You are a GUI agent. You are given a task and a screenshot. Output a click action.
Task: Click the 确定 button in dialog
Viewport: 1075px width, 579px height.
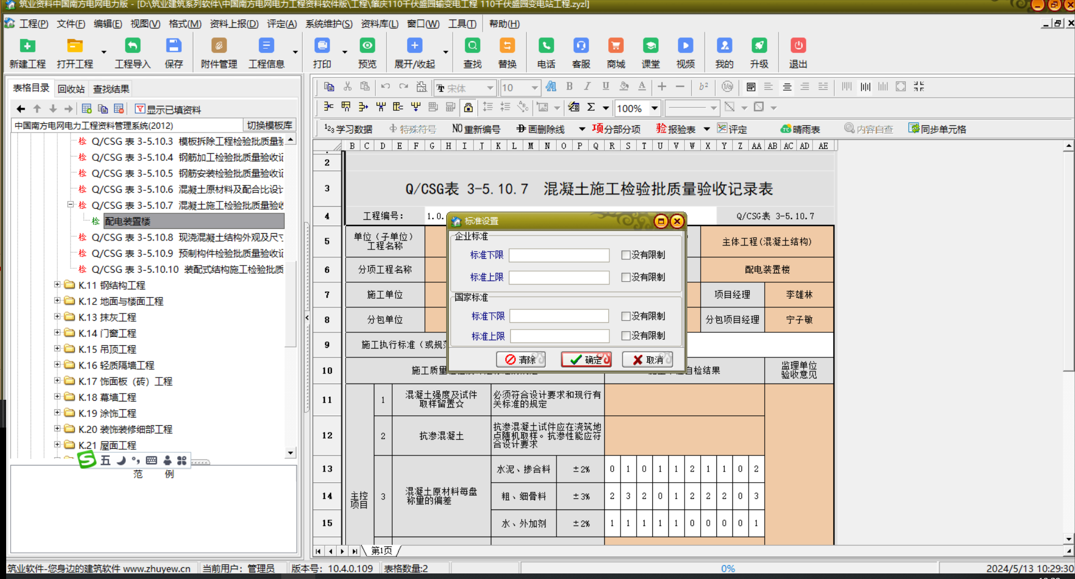[586, 360]
